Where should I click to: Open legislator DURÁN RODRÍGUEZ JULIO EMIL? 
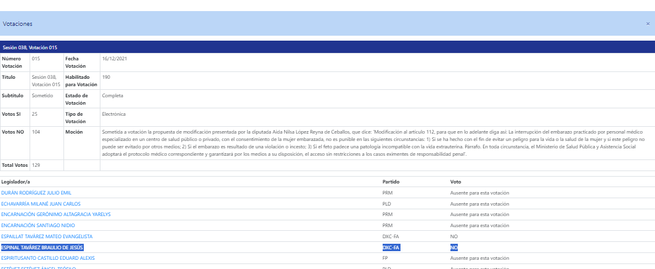point(36,193)
